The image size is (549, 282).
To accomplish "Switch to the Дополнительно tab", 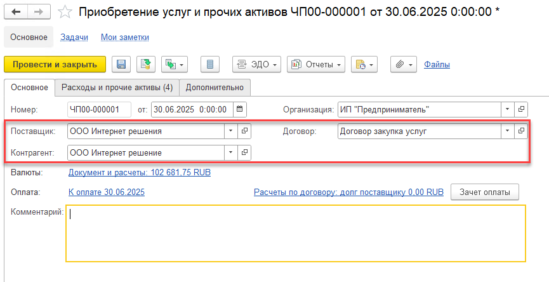I will 215,87.
